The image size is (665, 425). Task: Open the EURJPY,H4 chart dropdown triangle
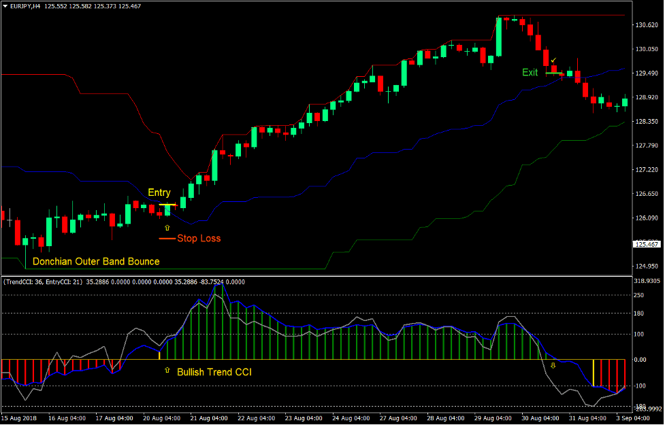6,5
